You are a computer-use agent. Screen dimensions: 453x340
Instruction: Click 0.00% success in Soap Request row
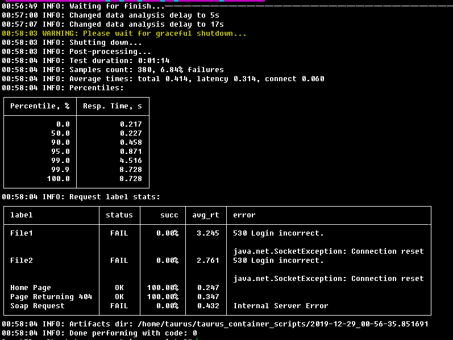[x=167, y=306]
